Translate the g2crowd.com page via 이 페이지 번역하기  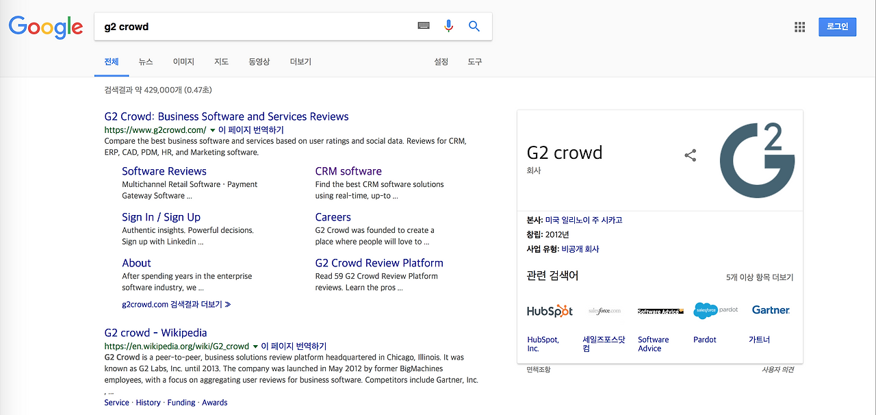(x=251, y=130)
